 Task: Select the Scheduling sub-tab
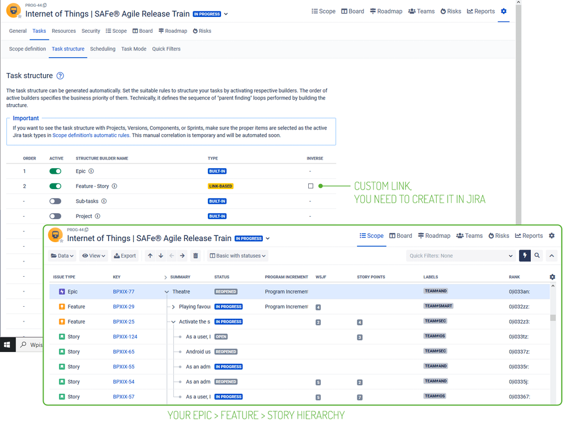tap(103, 49)
